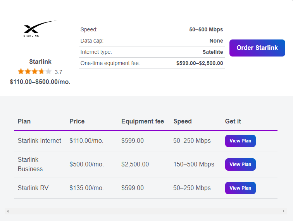Viewport: 293px width, 221px height.
Task: Click the Satellite internet type value
Action: 213,52
